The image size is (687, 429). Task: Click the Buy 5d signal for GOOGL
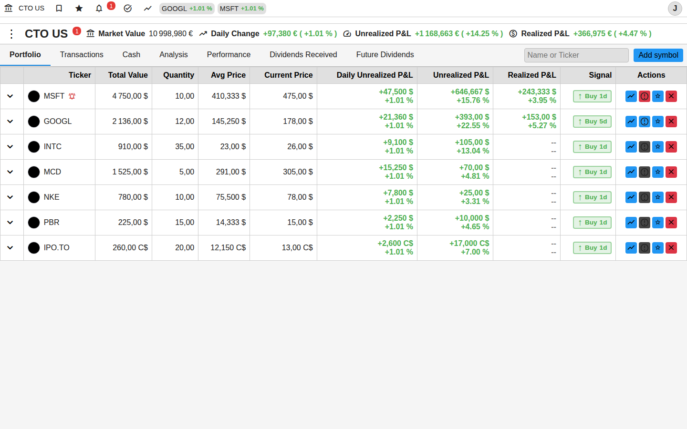tap(592, 122)
